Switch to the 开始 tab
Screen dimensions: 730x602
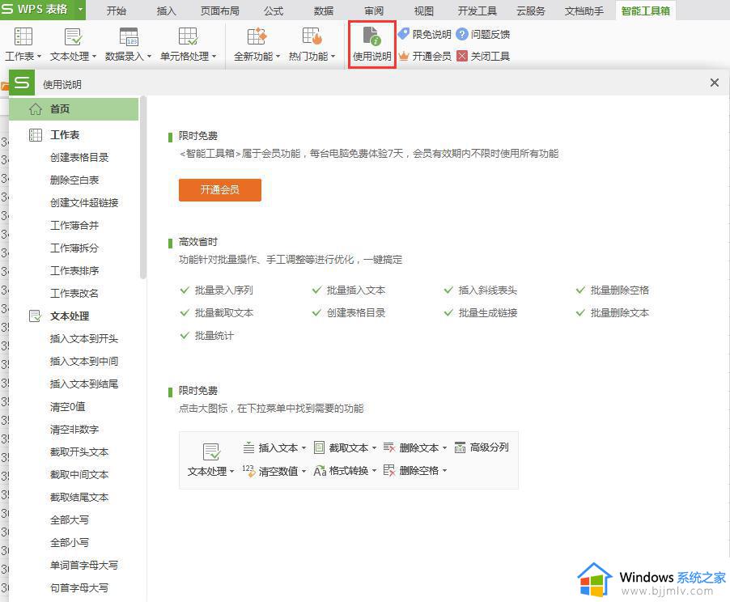tap(117, 11)
